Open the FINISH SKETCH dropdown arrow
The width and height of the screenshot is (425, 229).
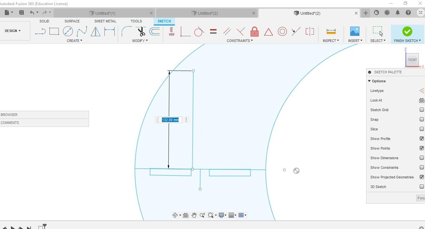(x=420, y=41)
